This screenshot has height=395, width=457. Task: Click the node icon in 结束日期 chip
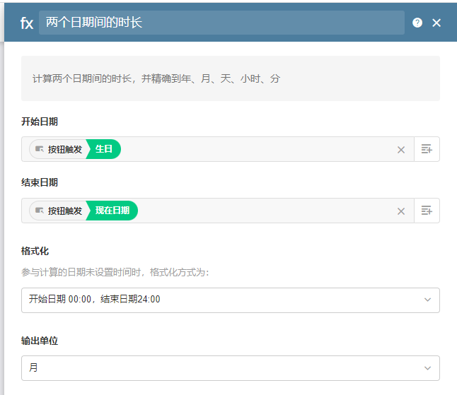(x=40, y=211)
